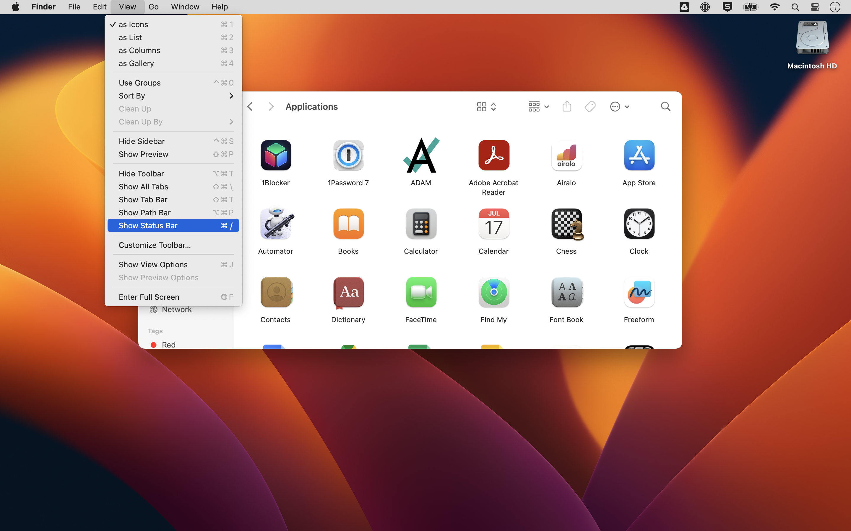Click the search magnifier in Finder toolbar
The width and height of the screenshot is (851, 531).
coord(665,106)
